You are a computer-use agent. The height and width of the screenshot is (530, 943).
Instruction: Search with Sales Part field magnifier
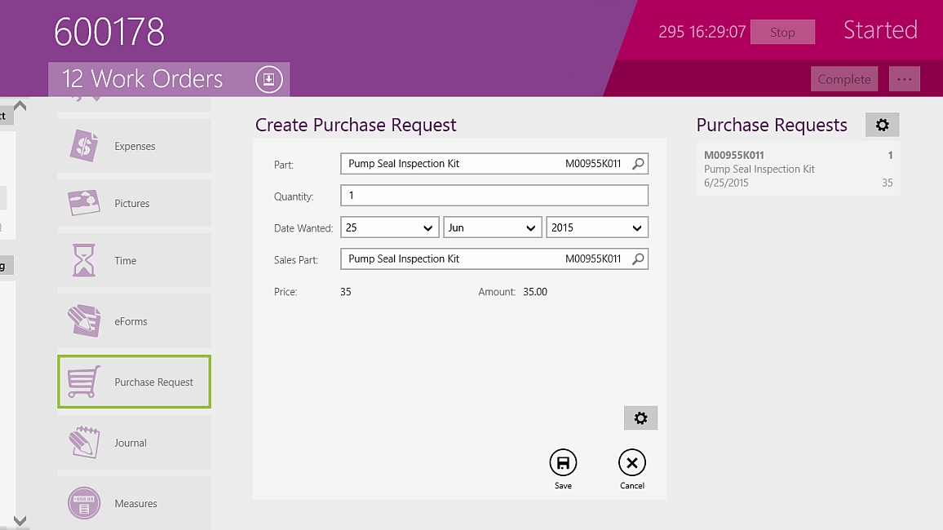point(638,259)
